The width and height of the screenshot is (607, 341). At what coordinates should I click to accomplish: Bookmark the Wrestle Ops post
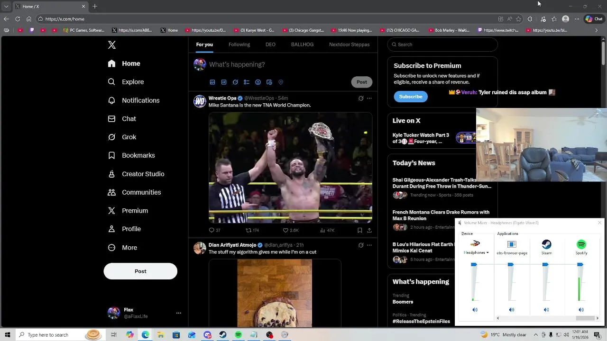click(360, 230)
